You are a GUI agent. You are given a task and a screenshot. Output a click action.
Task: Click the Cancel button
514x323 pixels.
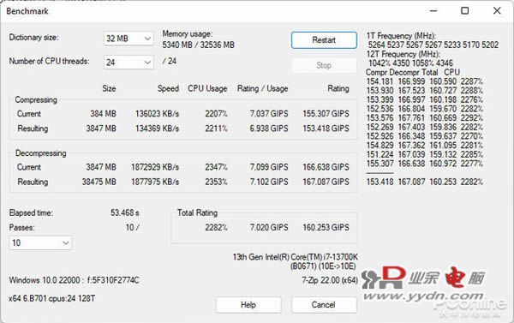[x=324, y=305]
